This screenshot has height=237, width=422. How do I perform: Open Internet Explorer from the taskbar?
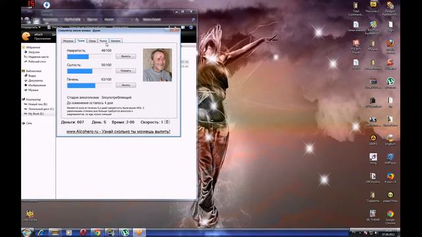pos(41,232)
